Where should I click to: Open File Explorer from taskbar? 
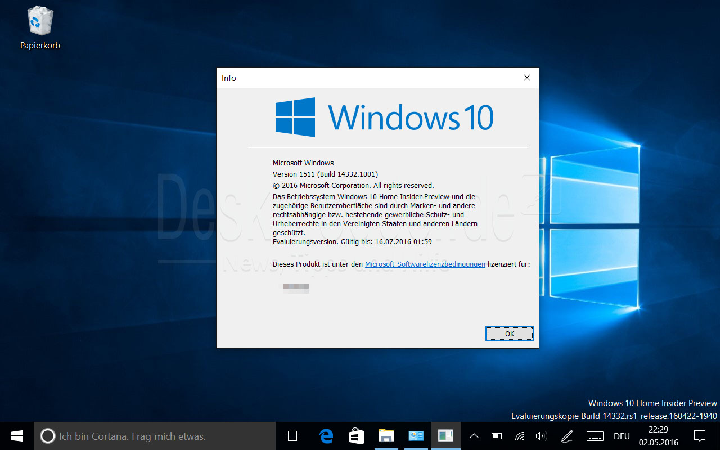pyautogui.click(x=386, y=436)
